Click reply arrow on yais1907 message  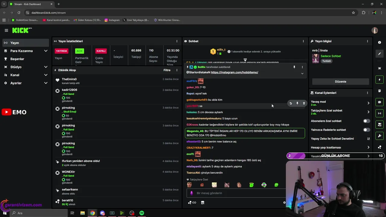(291, 103)
